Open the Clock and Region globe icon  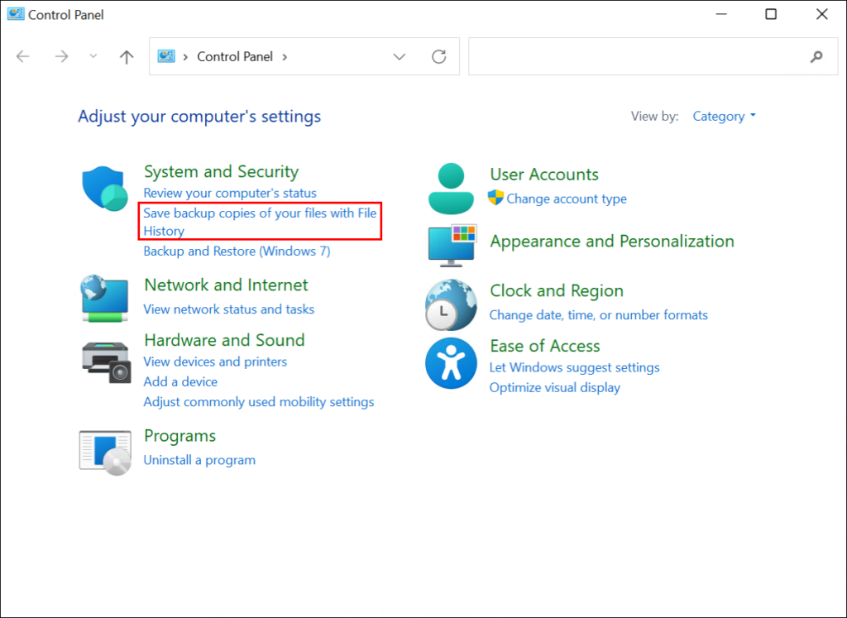coord(451,304)
